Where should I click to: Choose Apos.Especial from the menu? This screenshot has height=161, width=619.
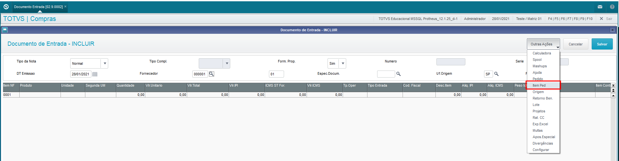tap(543, 137)
